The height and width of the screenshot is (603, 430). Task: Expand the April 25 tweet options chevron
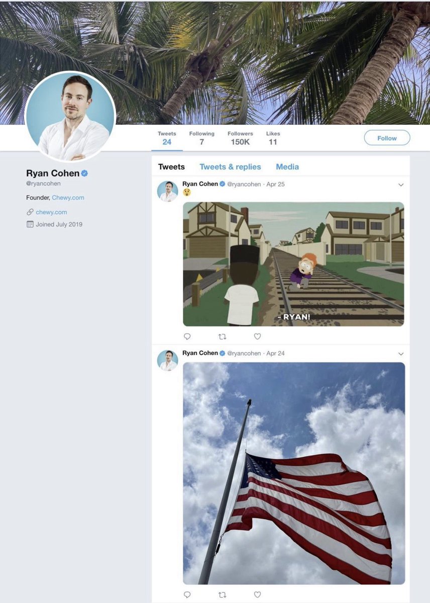(x=401, y=185)
